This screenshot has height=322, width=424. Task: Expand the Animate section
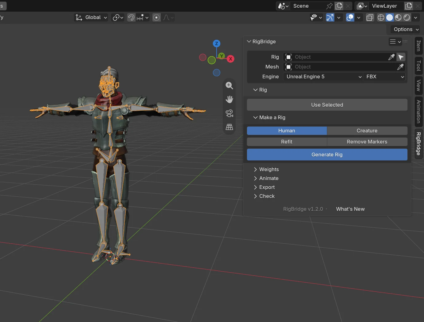(266, 179)
